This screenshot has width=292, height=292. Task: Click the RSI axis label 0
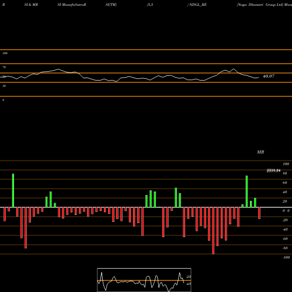click(3, 100)
